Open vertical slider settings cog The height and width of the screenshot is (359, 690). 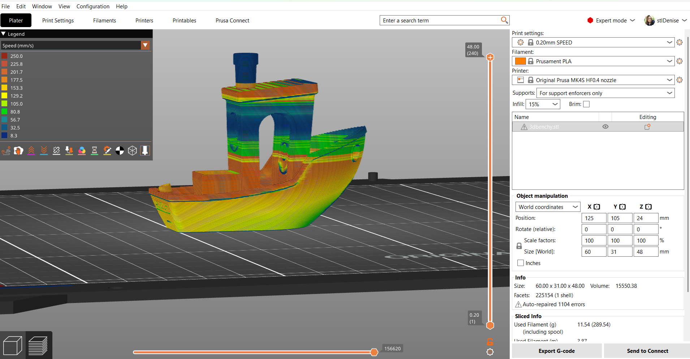(490, 352)
